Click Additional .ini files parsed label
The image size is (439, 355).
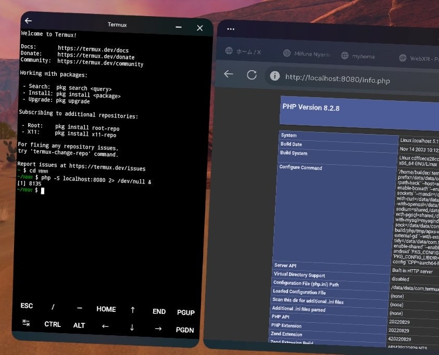pos(299,309)
